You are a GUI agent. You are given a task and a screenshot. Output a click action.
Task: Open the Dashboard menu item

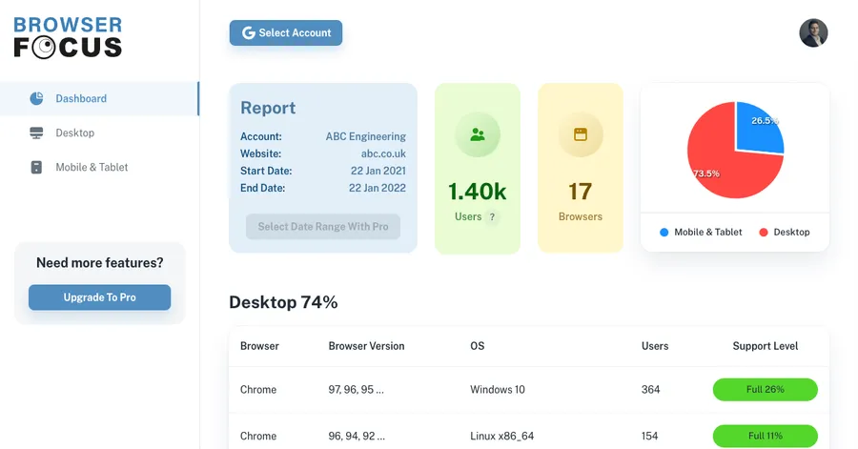(x=99, y=98)
